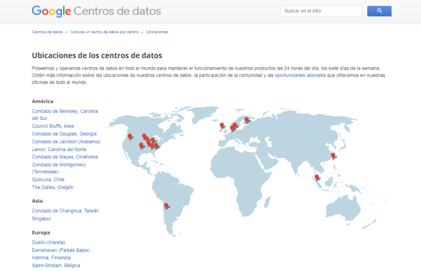Open 'Centros de datos' breadcrumb link
Viewport: 421px width, 271px height.
pyautogui.click(x=47, y=32)
